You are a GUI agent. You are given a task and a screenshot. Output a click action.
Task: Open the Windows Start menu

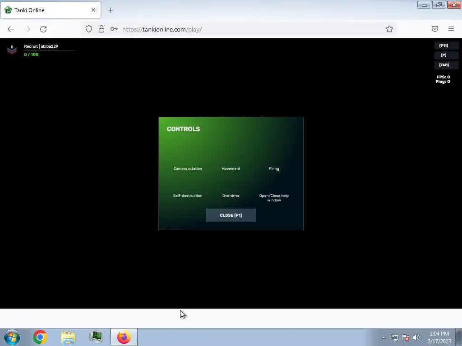point(12,337)
